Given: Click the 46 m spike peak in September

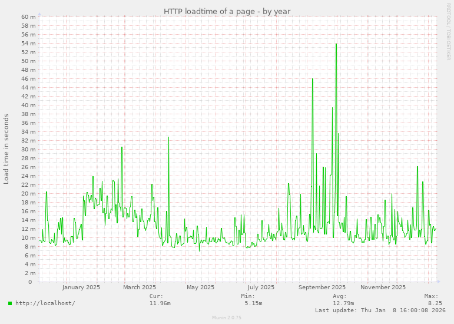Looking at the screenshot, I should pyautogui.click(x=313, y=79).
